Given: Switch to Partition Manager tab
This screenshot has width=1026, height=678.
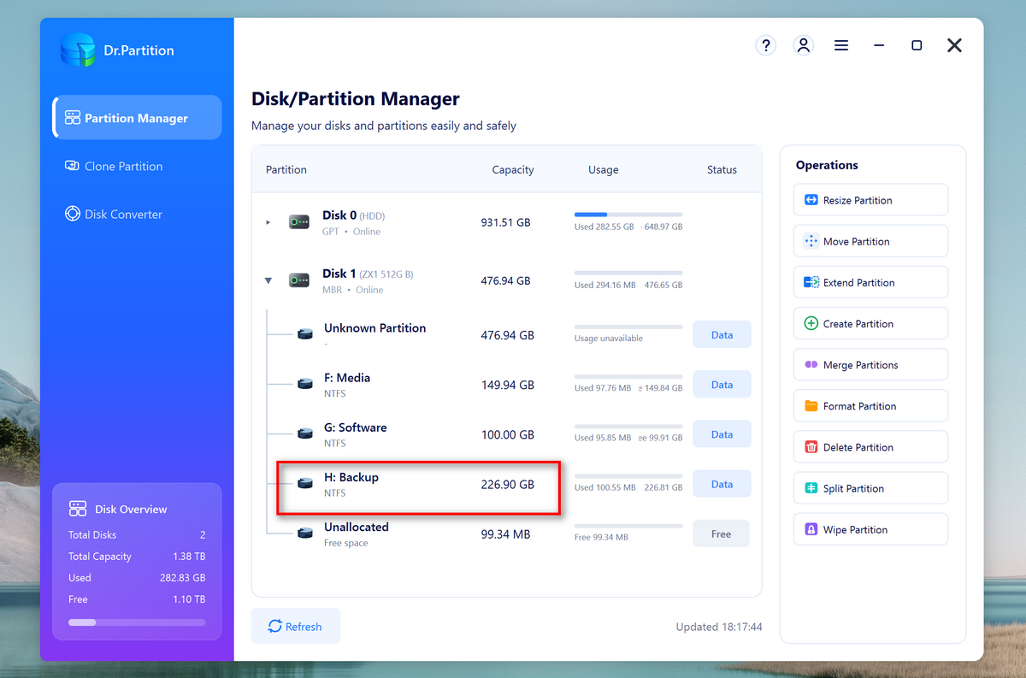Looking at the screenshot, I should (x=138, y=118).
